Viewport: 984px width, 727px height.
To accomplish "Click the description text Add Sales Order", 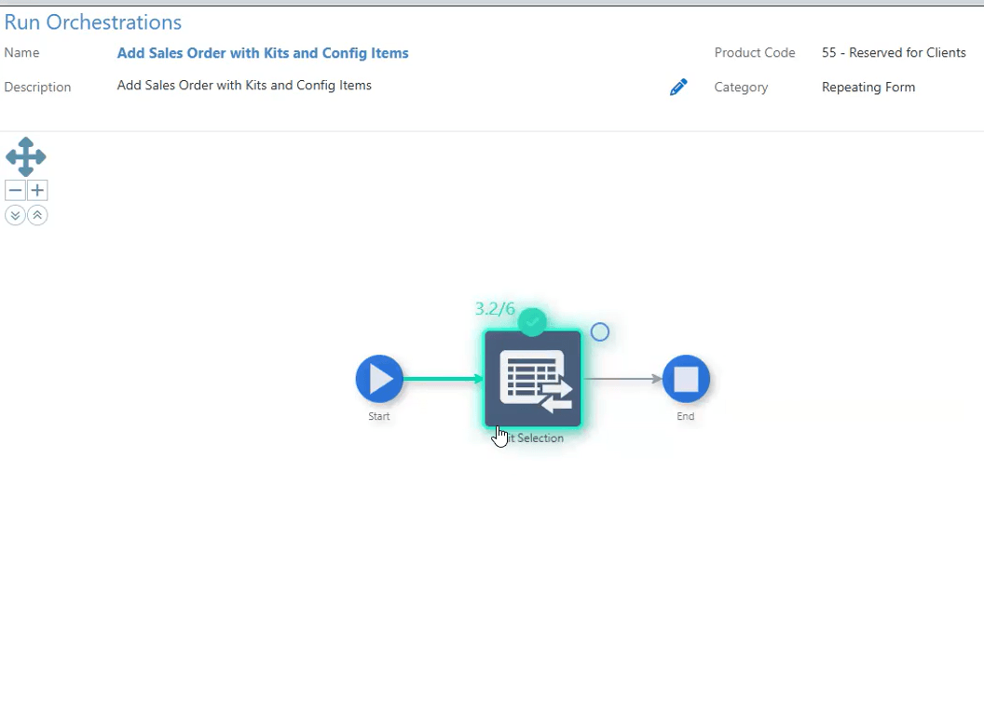I will tap(244, 86).
